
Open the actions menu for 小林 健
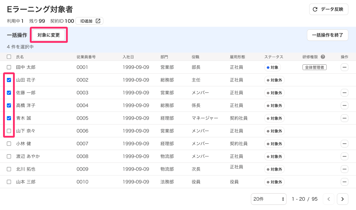point(345,144)
